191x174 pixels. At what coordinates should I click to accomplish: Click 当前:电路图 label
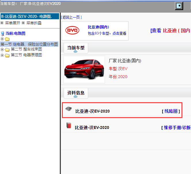coord(15,33)
